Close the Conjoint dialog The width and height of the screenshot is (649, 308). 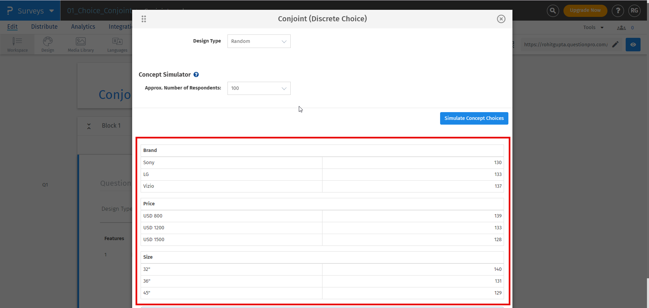(501, 19)
